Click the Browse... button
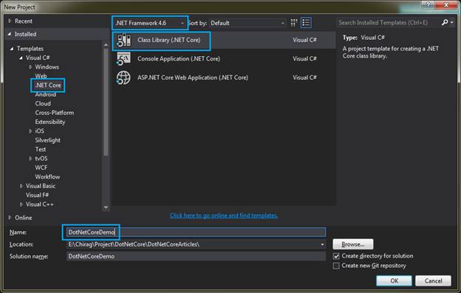Screen dimensions: 461x293 coord(353,244)
